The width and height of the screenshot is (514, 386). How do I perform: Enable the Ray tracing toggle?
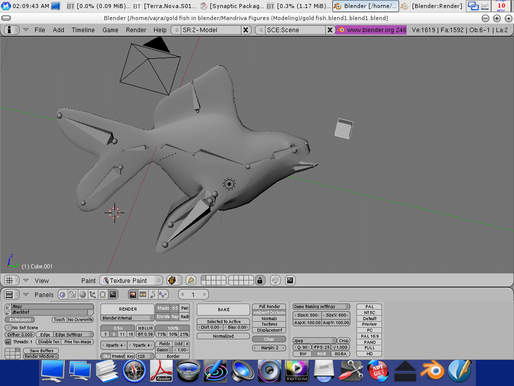[x=175, y=317]
